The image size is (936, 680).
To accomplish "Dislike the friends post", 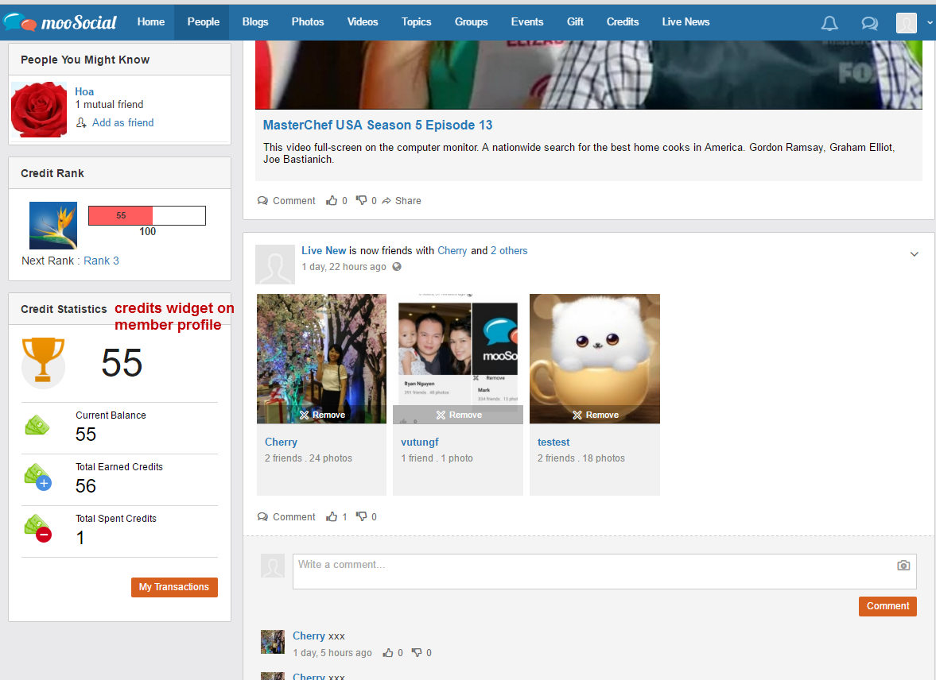I will pos(362,516).
